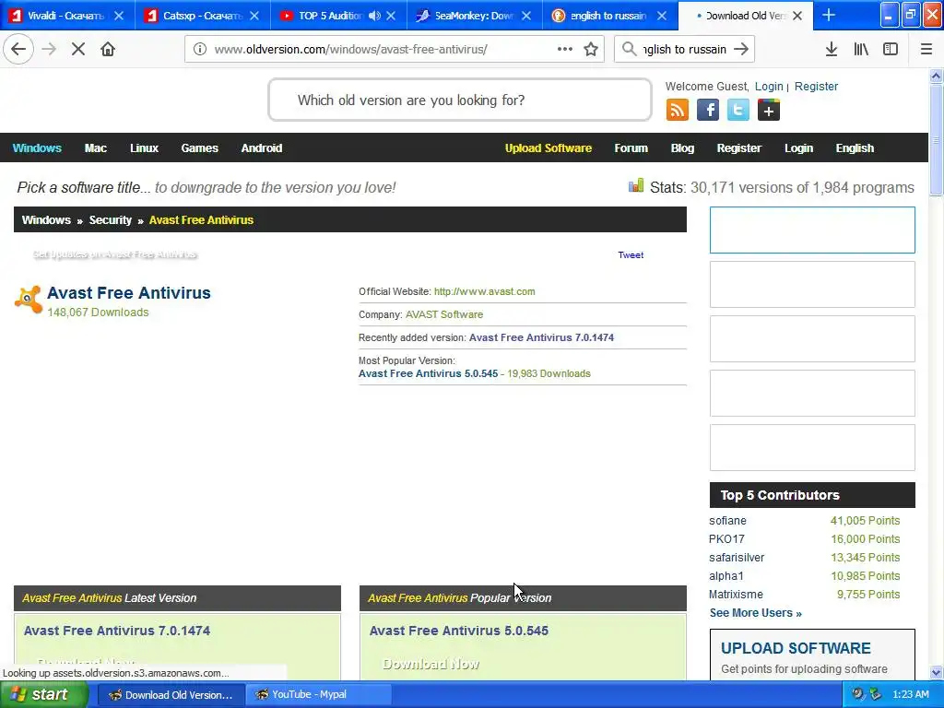Open Forum in navigation bar
The width and height of the screenshot is (944, 708).
pyautogui.click(x=631, y=148)
